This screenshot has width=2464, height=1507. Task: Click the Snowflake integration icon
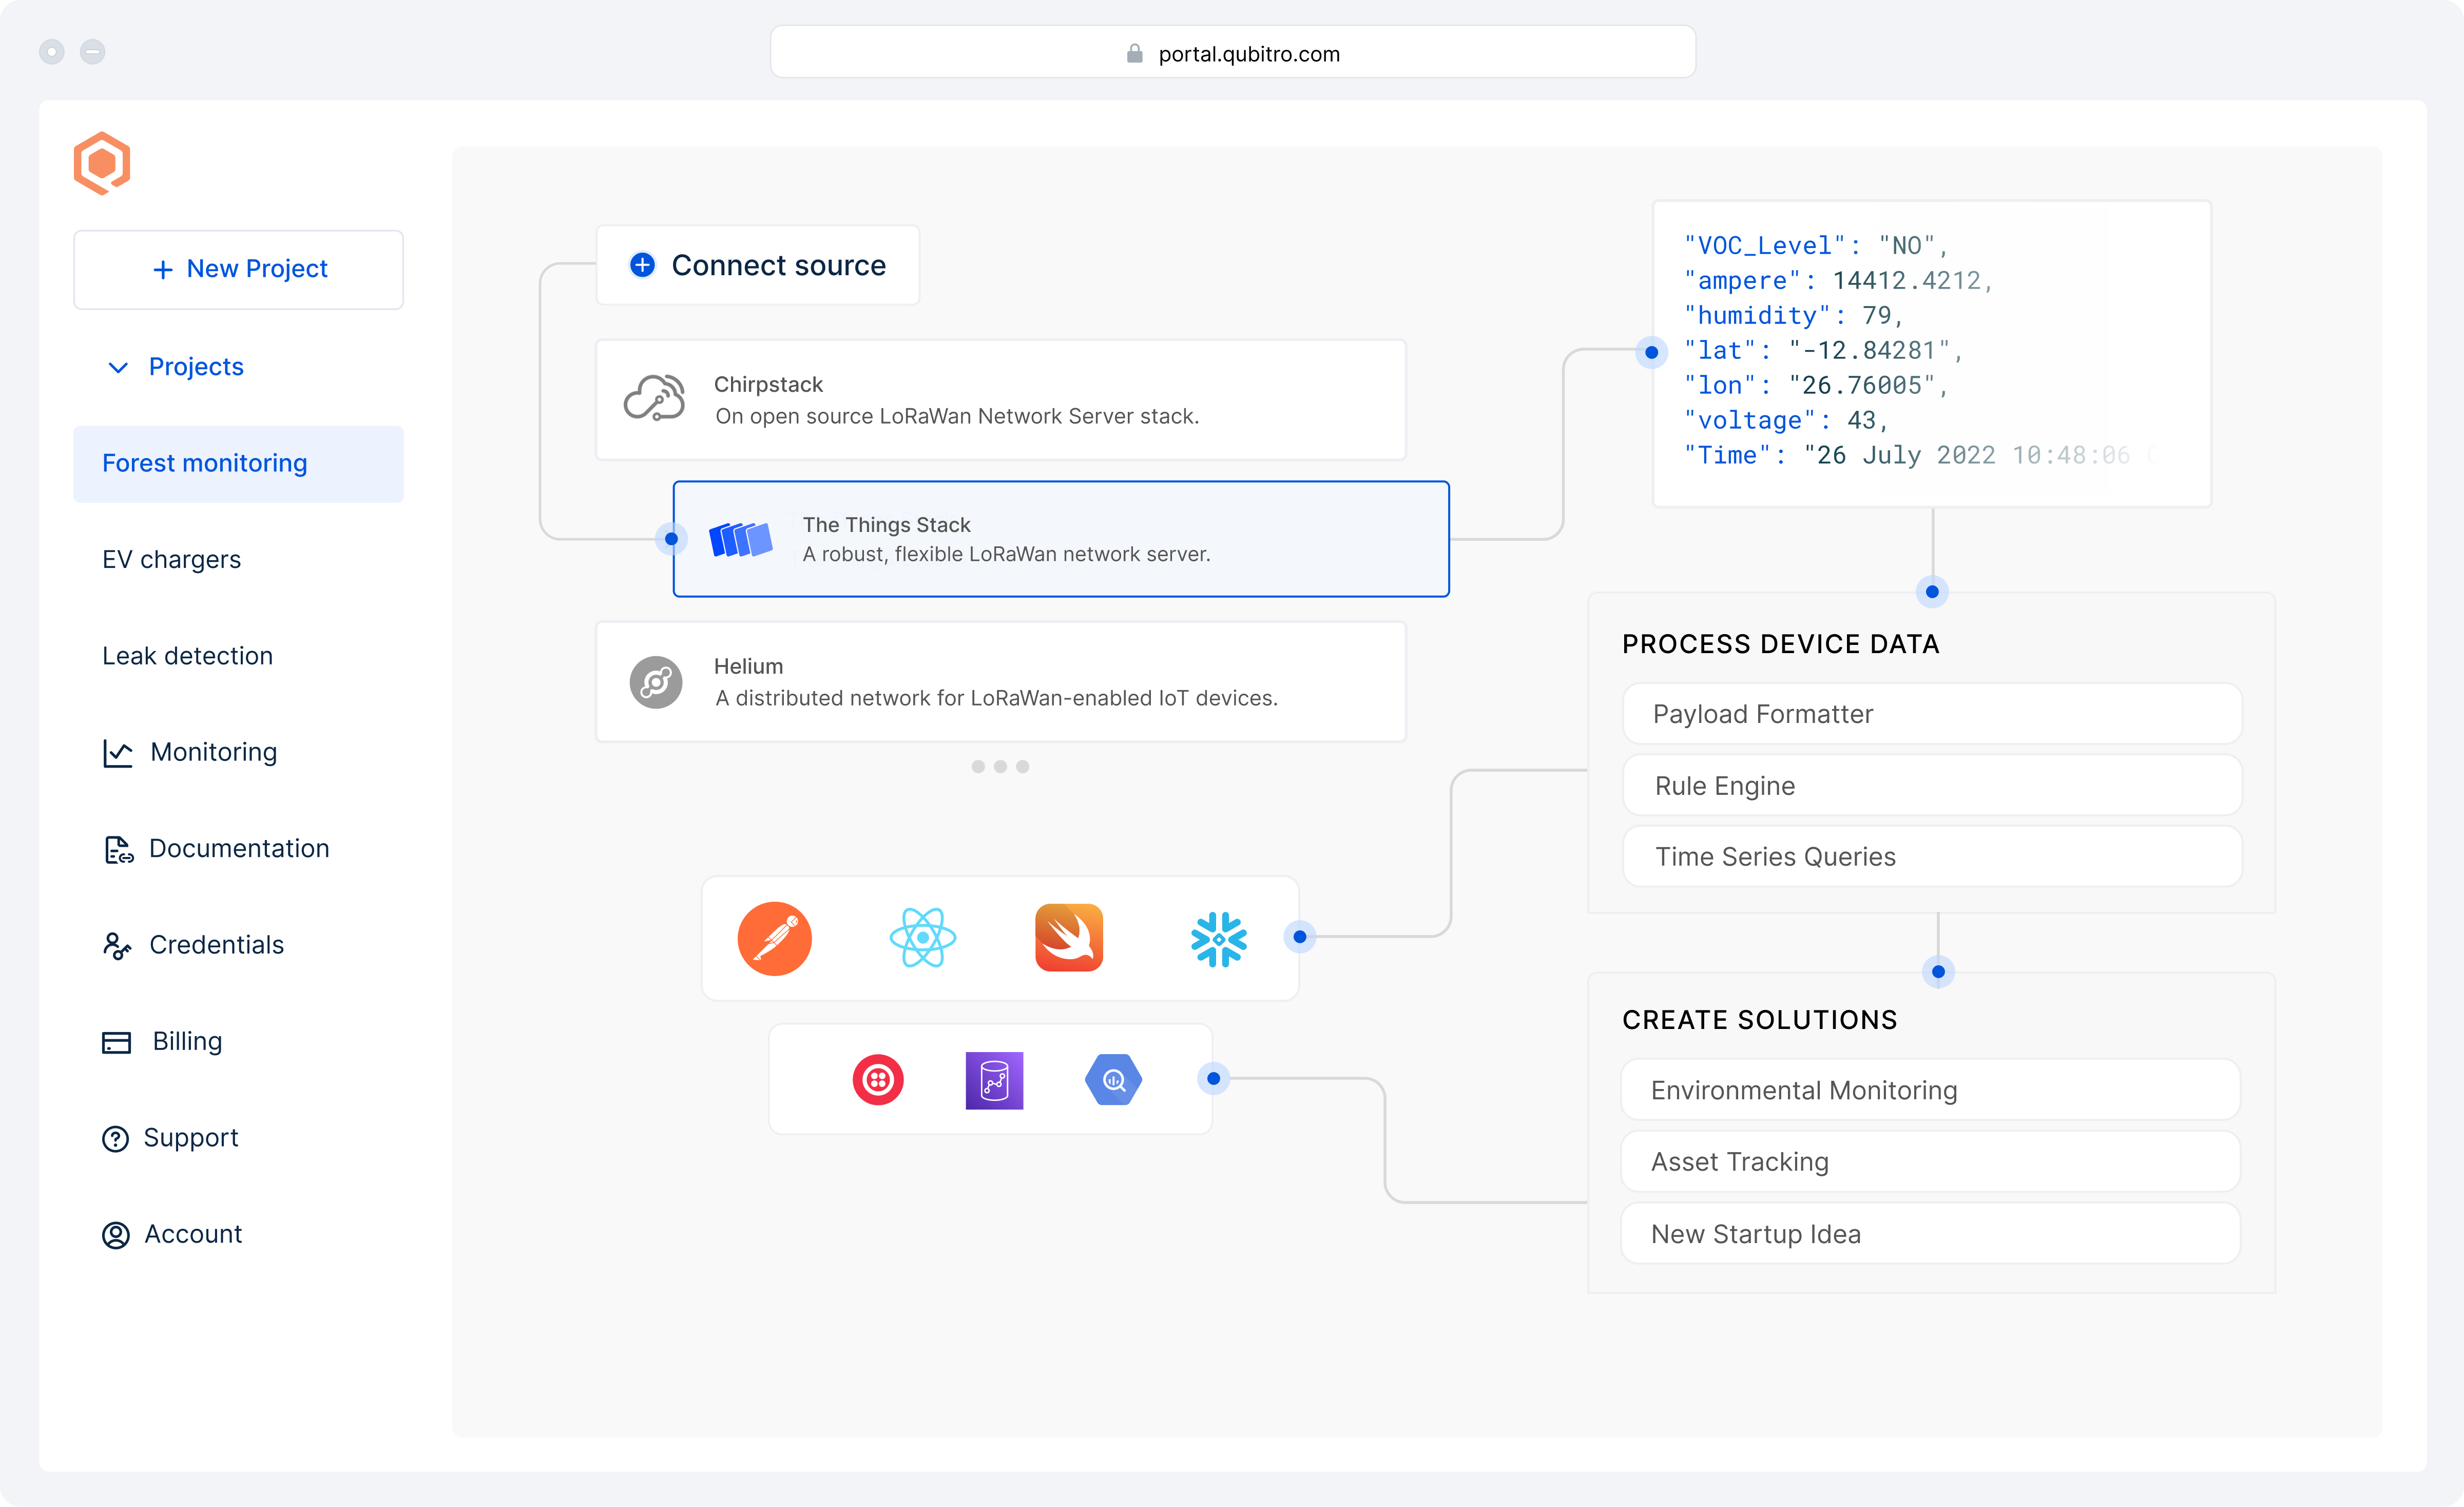coord(1219,938)
